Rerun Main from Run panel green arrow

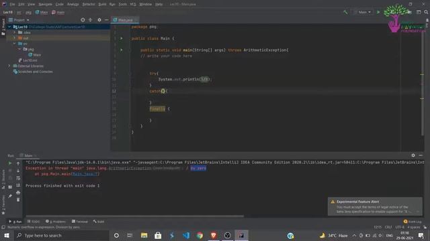click(10, 163)
